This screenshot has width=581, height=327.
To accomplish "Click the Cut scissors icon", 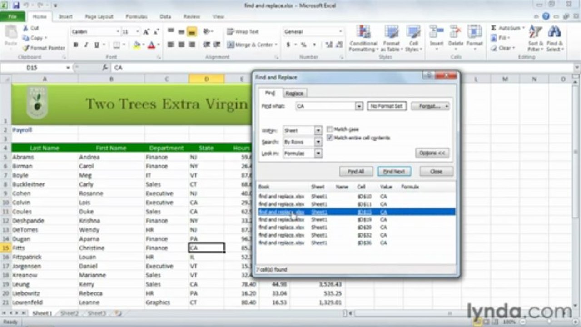I will [x=25, y=28].
